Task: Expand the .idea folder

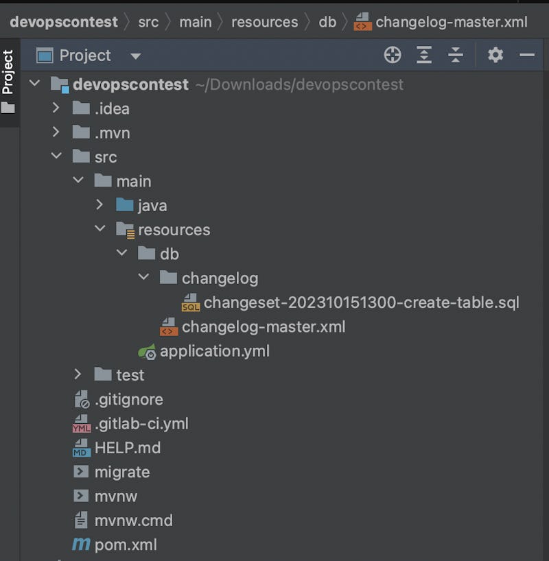Action: 56,108
